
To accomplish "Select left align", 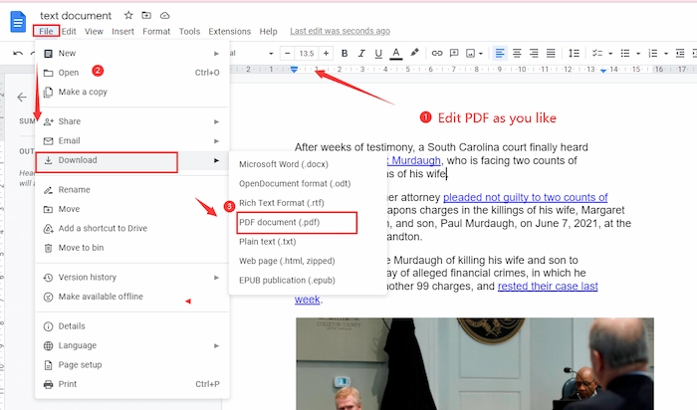I will click(500, 54).
